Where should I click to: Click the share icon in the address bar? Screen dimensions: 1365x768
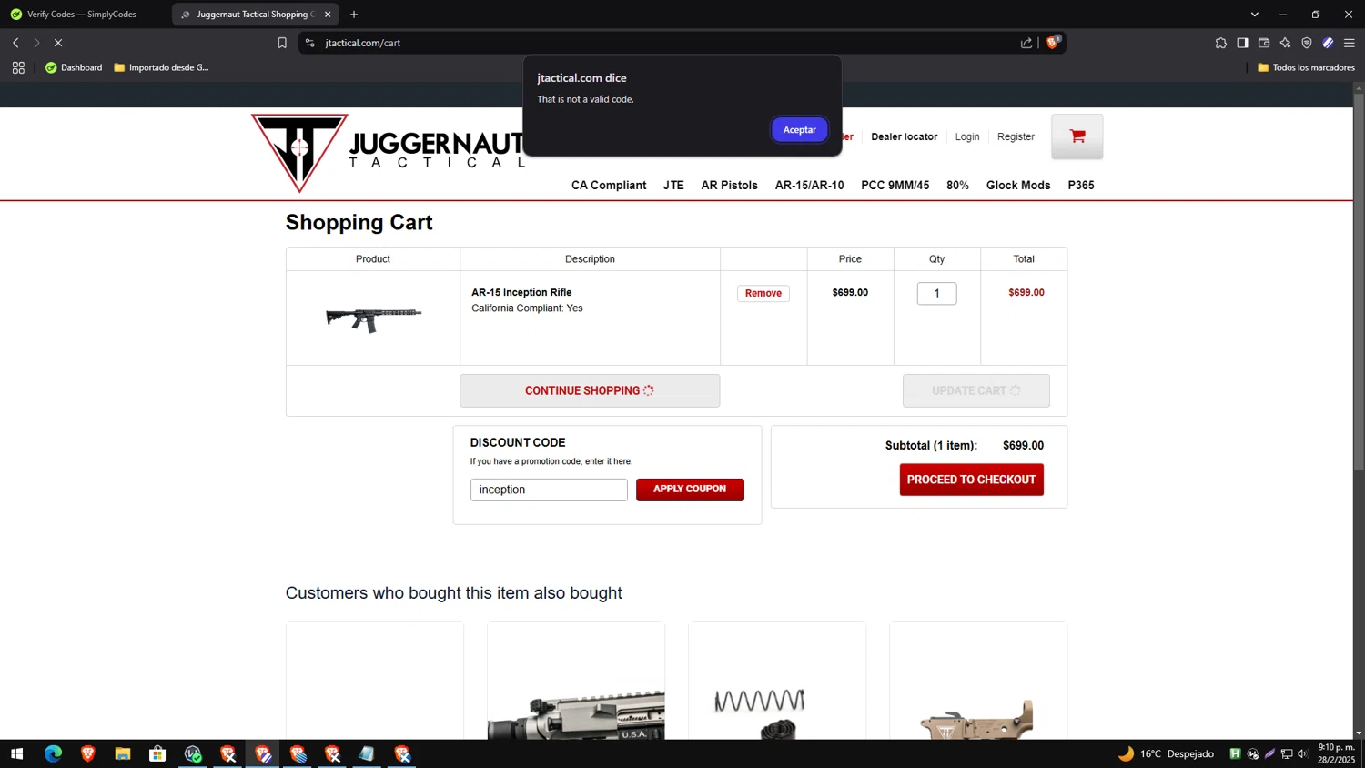coord(1026,43)
